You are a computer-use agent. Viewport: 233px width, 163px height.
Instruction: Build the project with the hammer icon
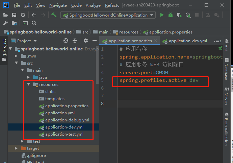tap(54, 15)
